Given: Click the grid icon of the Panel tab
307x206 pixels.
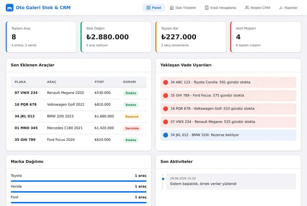Looking at the screenshot, I should [x=148, y=8].
